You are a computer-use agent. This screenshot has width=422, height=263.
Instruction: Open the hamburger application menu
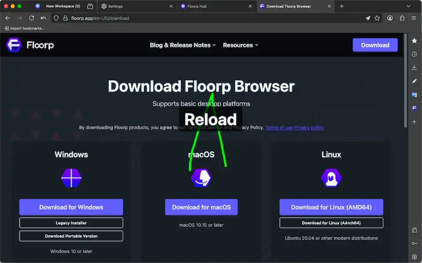(x=414, y=18)
